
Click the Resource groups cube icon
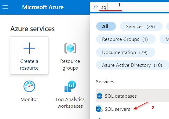point(70,48)
